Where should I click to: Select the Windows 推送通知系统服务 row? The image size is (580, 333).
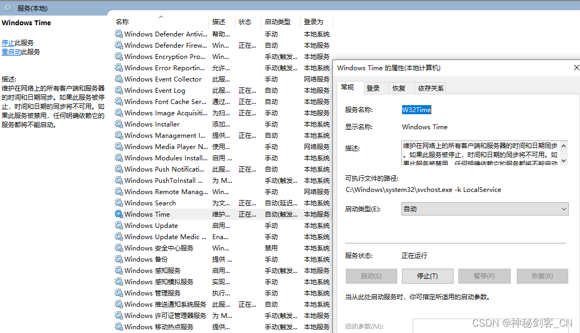[x=222, y=304]
